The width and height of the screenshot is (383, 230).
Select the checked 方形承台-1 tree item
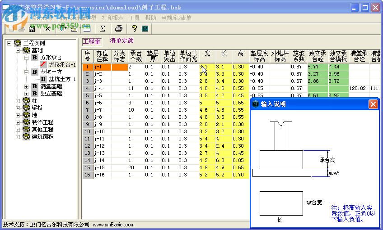tap(62, 65)
